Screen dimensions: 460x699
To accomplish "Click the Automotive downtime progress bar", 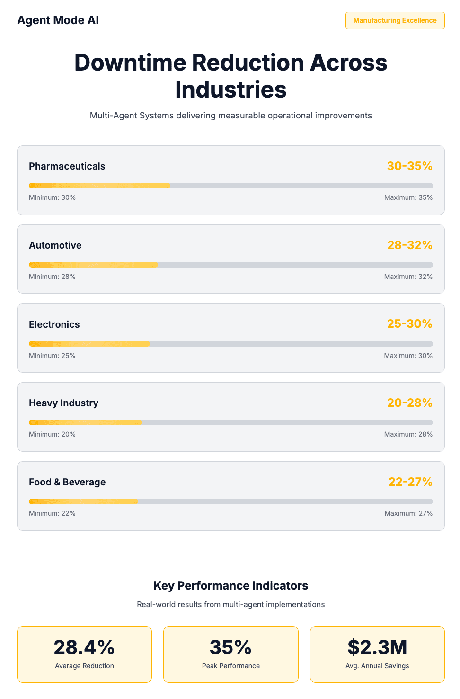I will pyautogui.click(x=230, y=265).
